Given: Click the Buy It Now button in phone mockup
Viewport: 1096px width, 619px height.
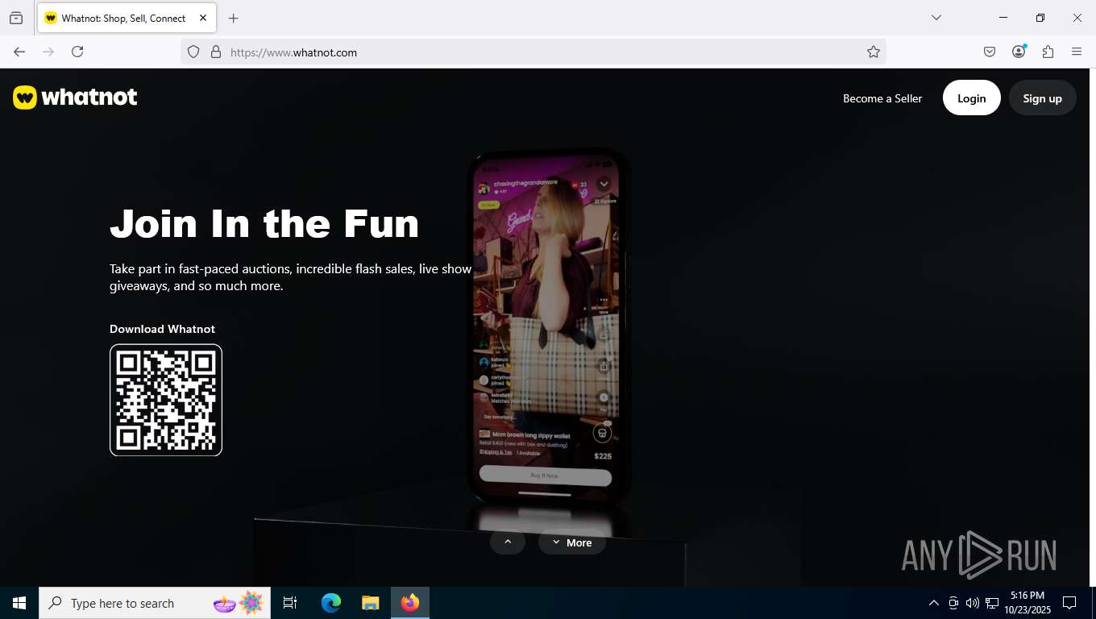Looking at the screenshot, I should [x=545, y=476].
